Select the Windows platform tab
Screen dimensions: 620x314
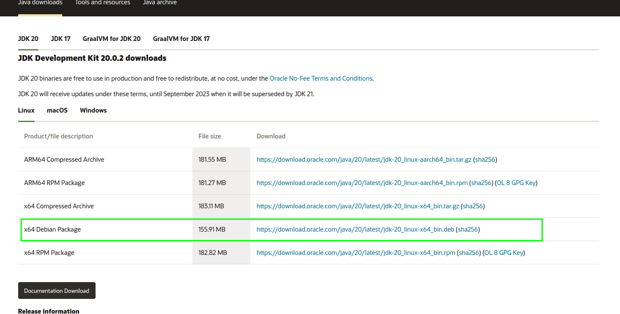[x=93, y=110]
